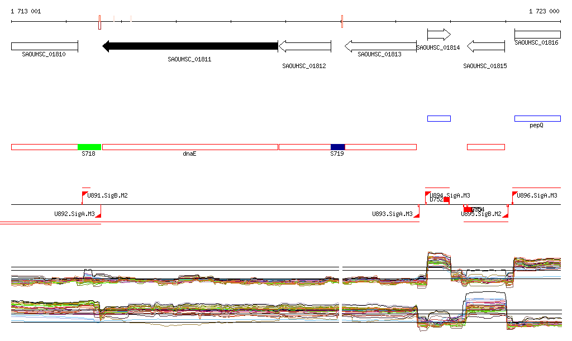Click the U892.SigA.M3 label text
This screenshot has height=341, width=572.
[74, 214]
